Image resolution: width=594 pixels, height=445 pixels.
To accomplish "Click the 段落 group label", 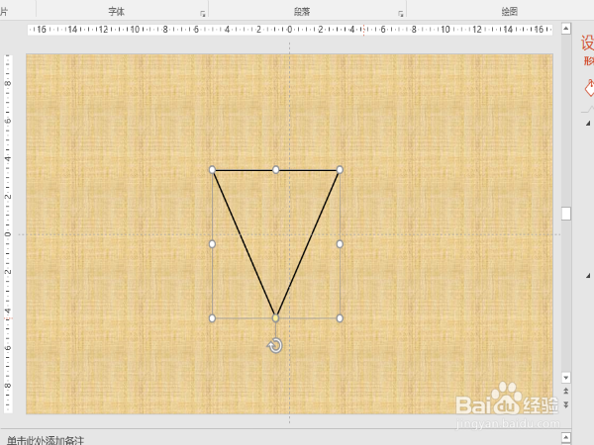I will point(302,11).
